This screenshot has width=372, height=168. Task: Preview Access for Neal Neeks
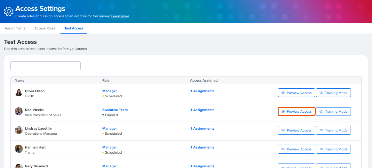(x=296, y=112)
